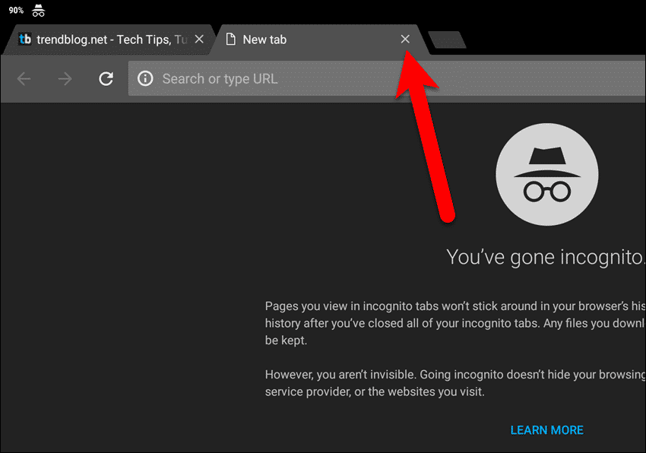The width and height of the screenshot is (646, 453).
Task: Click the "You've gone incognito" heading
Action: [545, 257]
